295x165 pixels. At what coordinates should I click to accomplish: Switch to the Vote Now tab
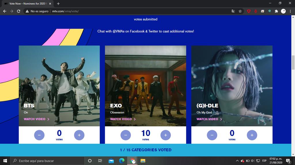(x=27, y=3)
